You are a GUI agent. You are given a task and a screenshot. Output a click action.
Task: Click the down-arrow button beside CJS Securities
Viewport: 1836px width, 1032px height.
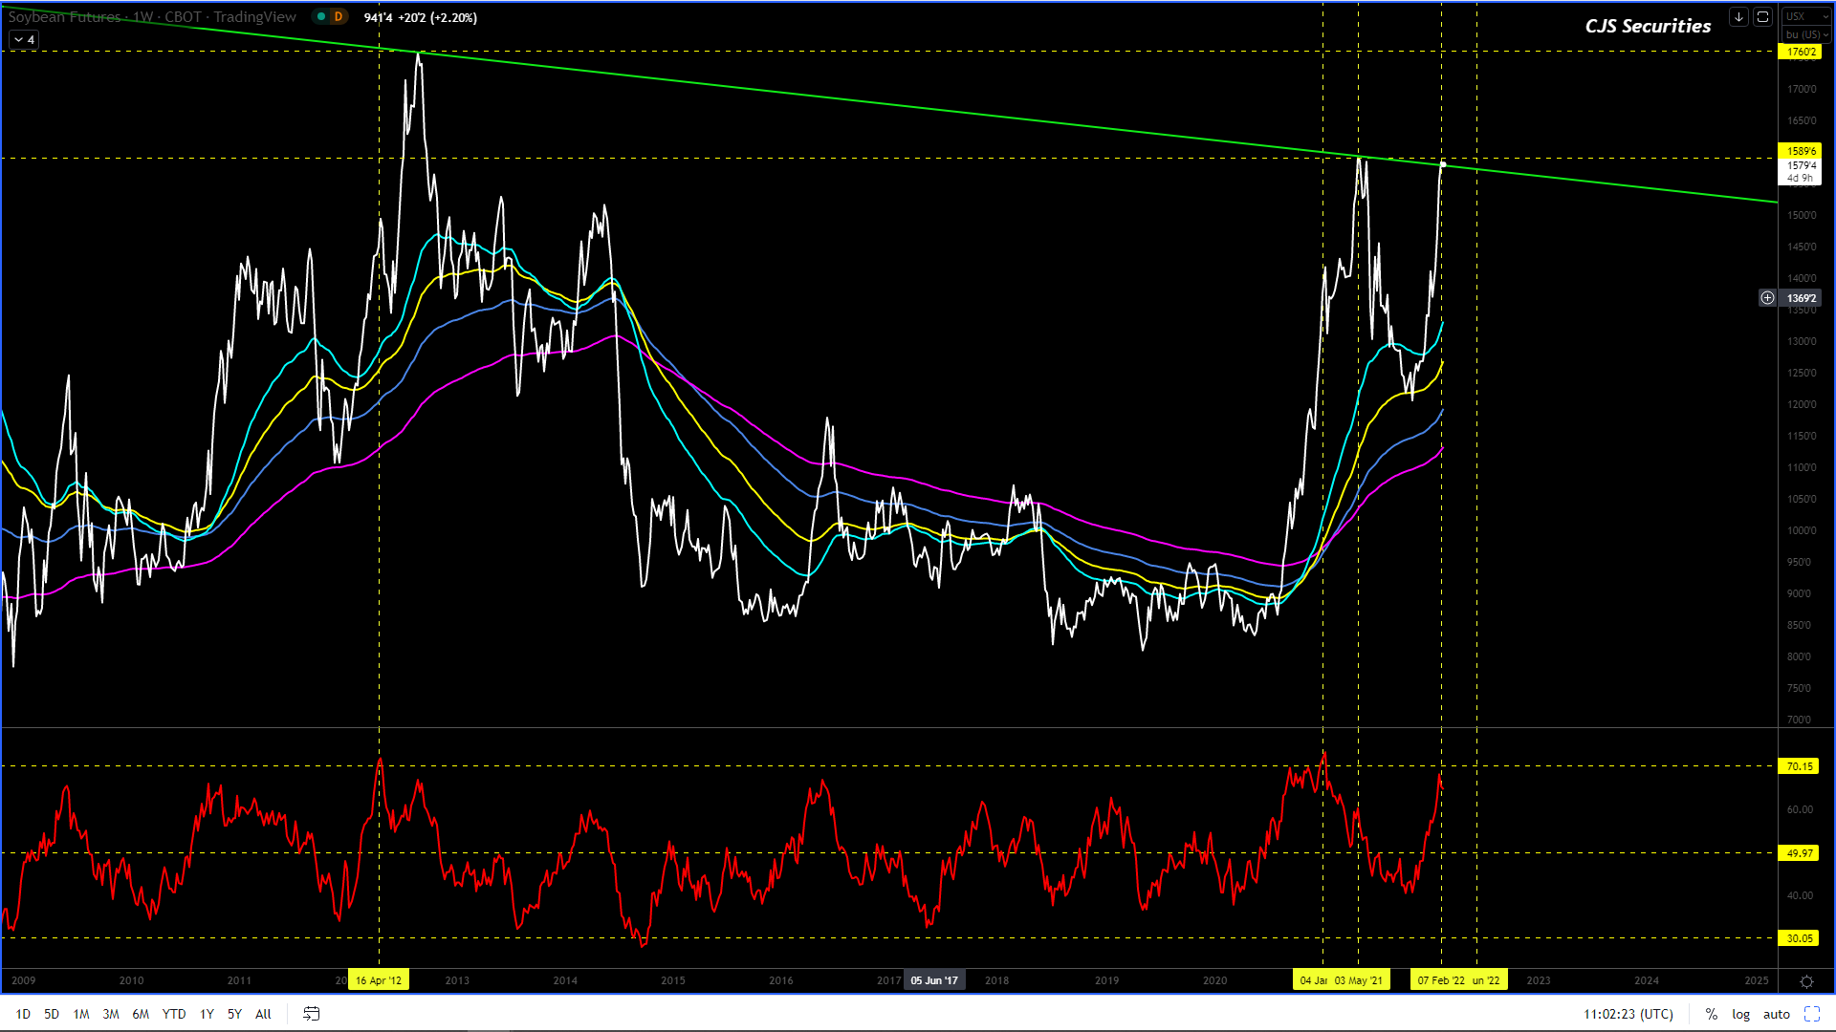[x=1738, y=17]
